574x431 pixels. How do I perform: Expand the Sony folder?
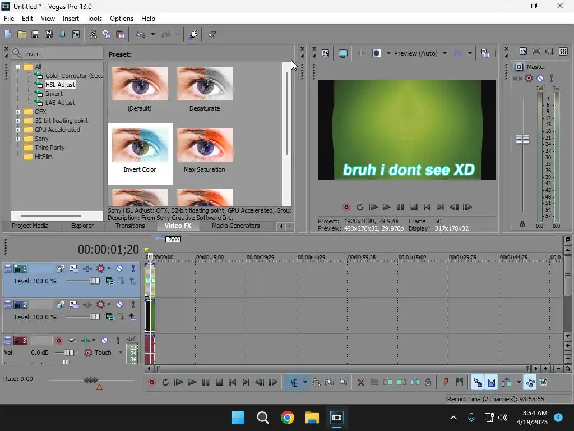coord(17,139)
